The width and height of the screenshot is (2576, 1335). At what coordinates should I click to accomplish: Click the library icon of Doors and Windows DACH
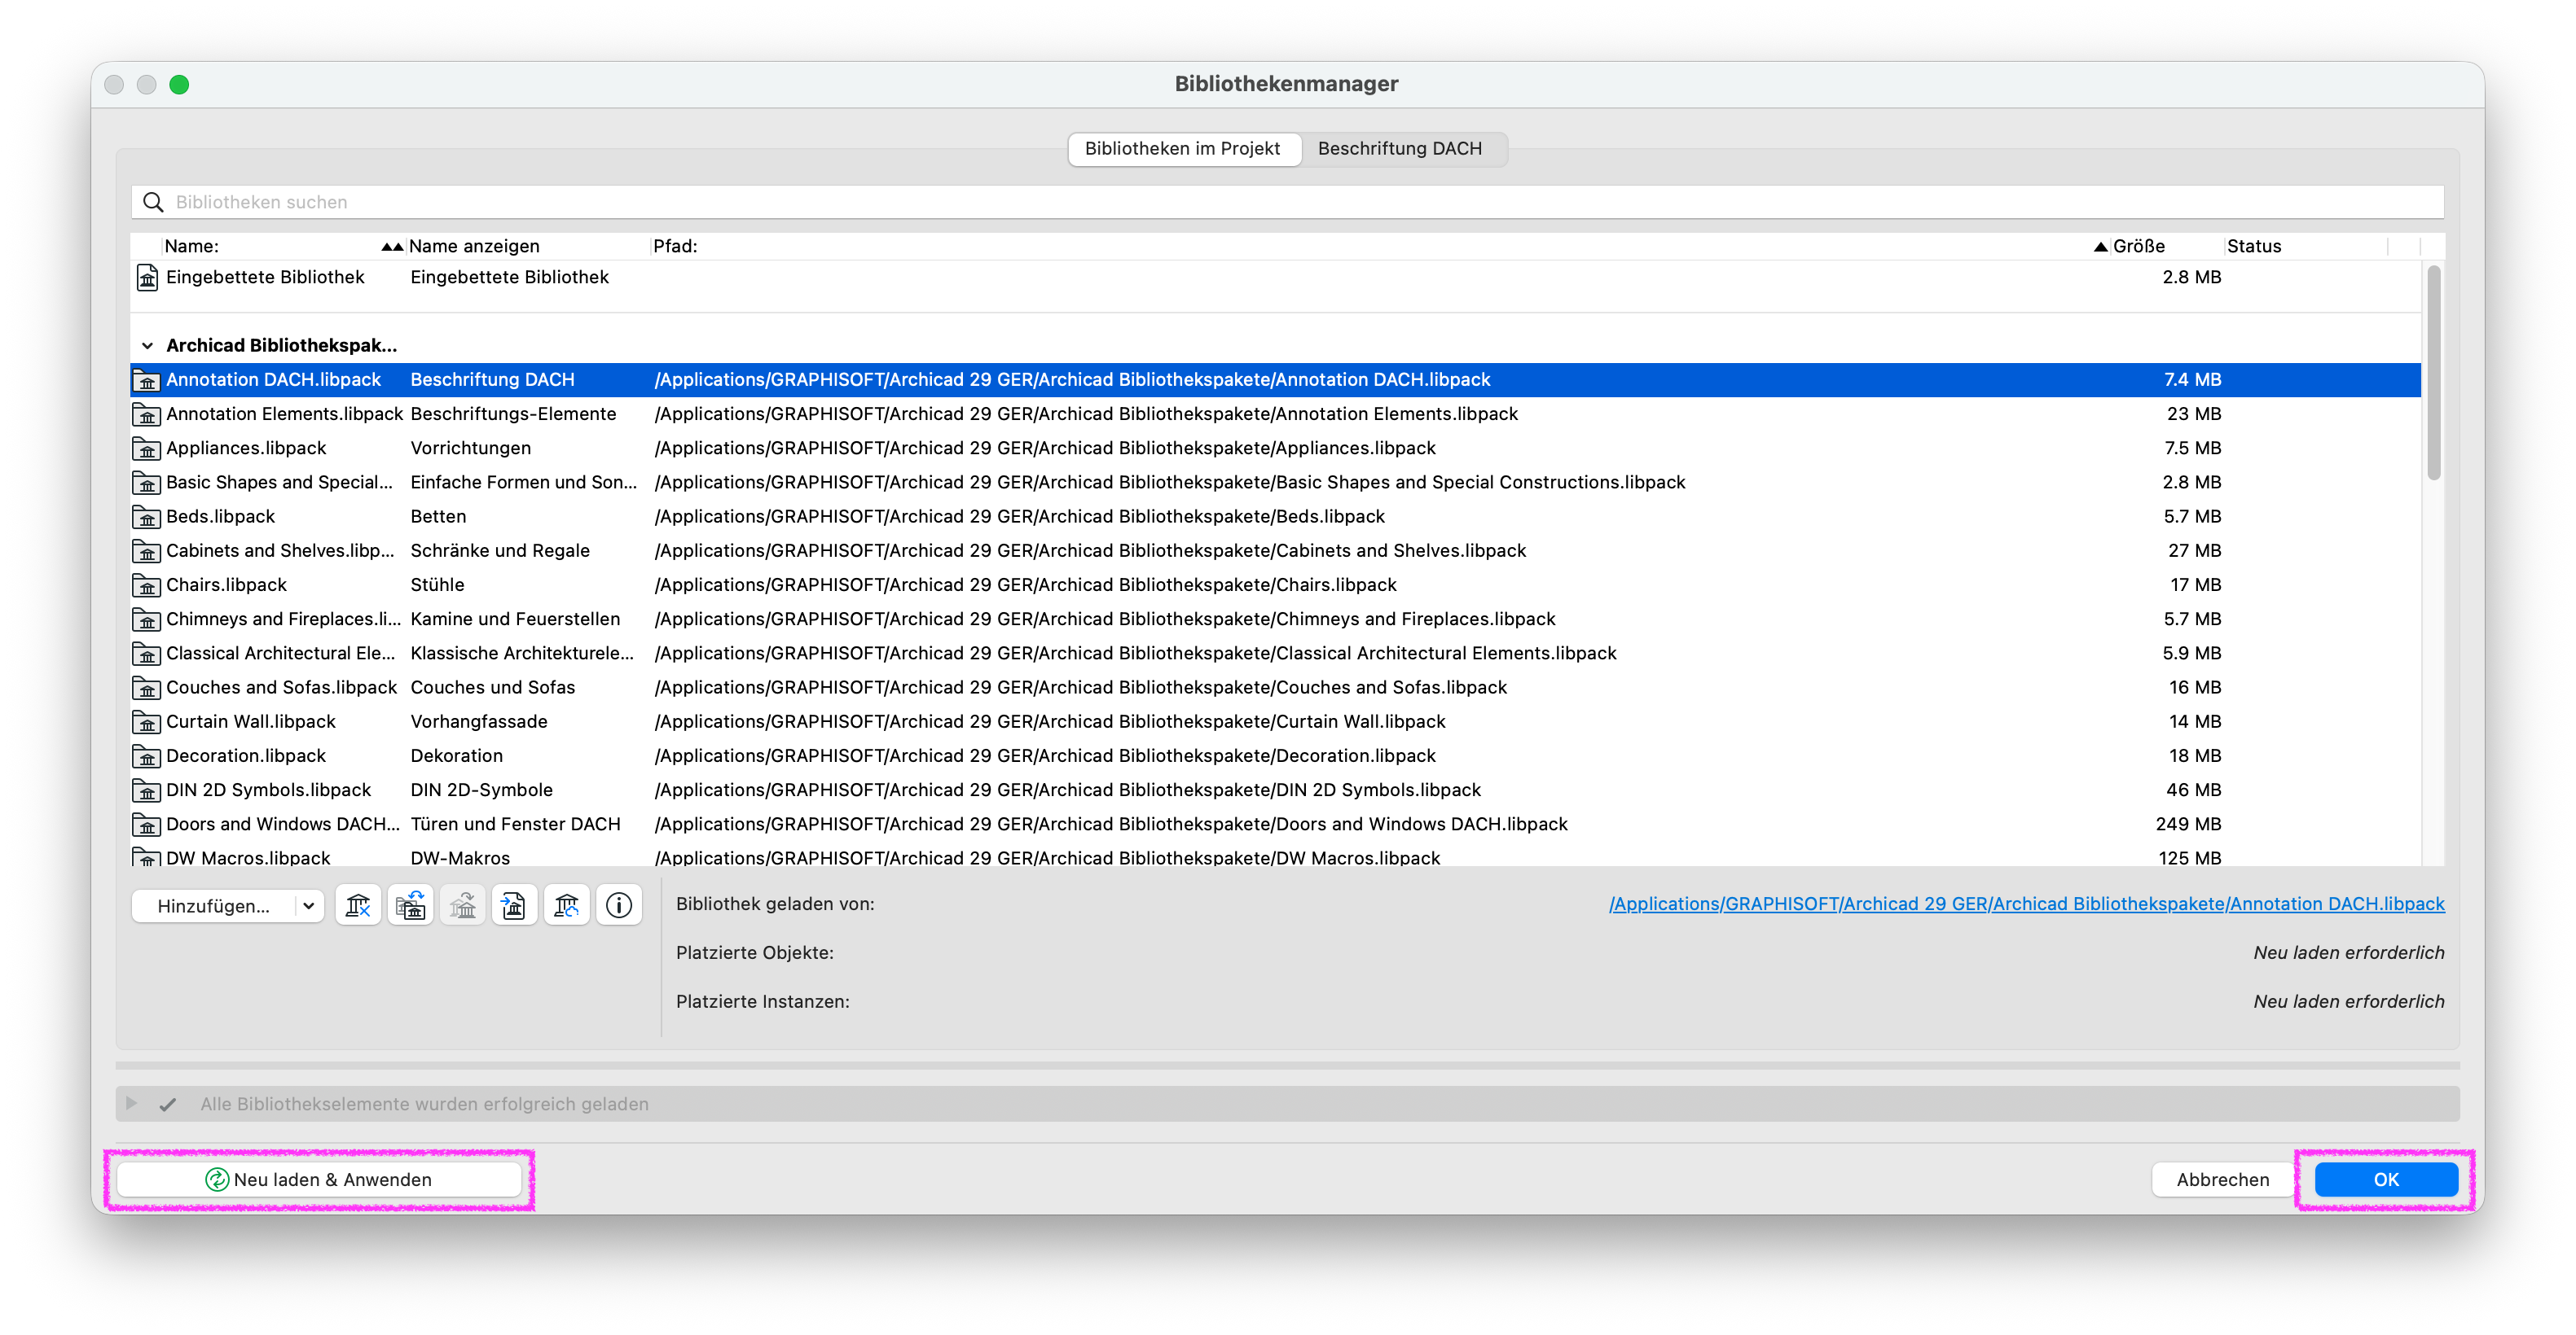pyautogui.click(x=147, y=825)
